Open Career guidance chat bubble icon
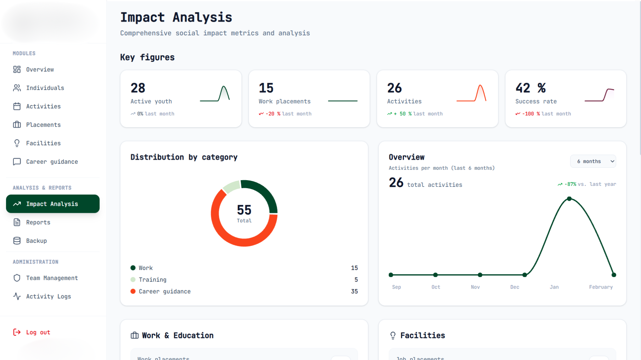641x360 pixels. pyautogui.click(x=17, y=161)
